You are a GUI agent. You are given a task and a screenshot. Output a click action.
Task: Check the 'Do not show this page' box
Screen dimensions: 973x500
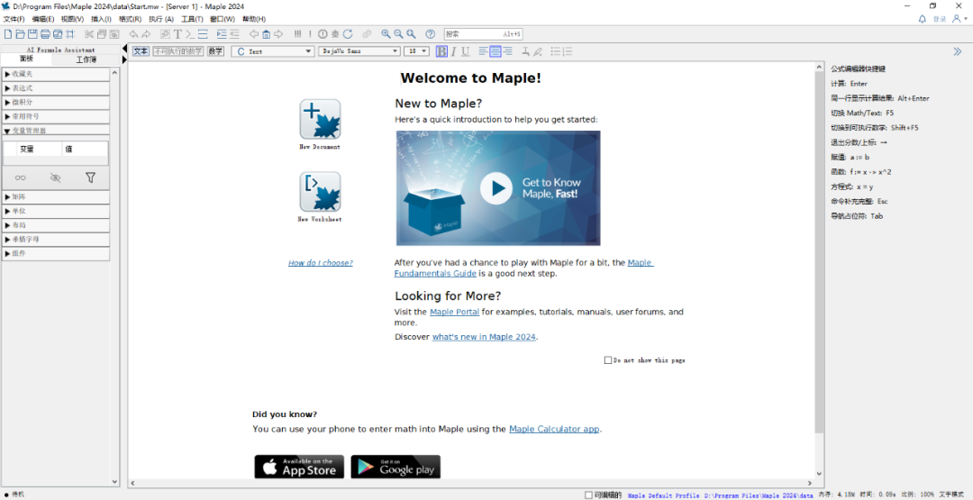[x=608, y=360]
